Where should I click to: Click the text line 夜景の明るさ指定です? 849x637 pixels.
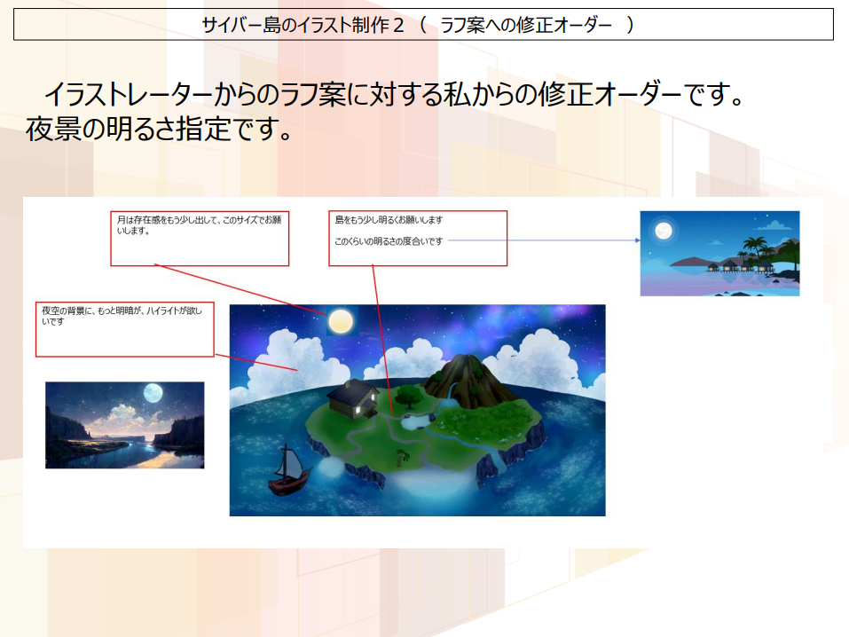click(x=160, y=130)
